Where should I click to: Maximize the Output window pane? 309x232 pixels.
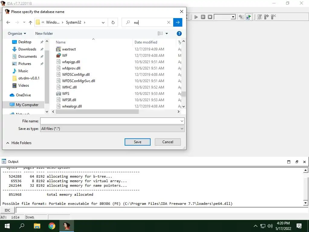(x=289, y=162)
